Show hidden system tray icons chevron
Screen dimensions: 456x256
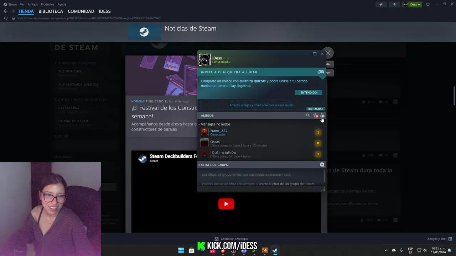386,250
